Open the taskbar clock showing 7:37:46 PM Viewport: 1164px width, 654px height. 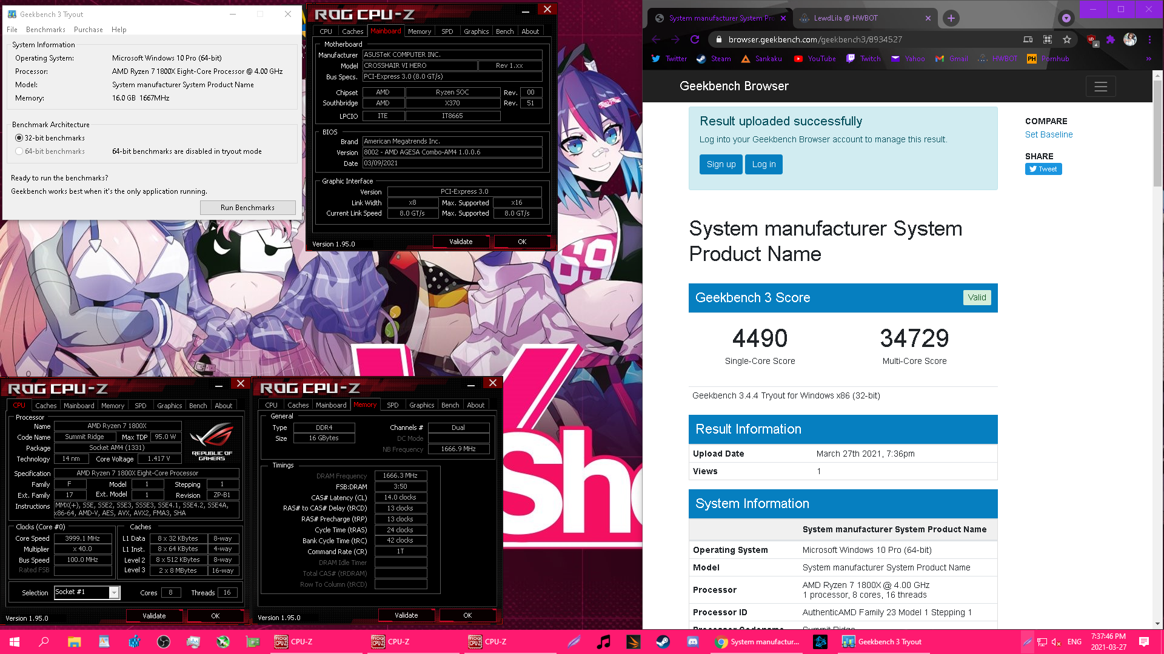1108,642
